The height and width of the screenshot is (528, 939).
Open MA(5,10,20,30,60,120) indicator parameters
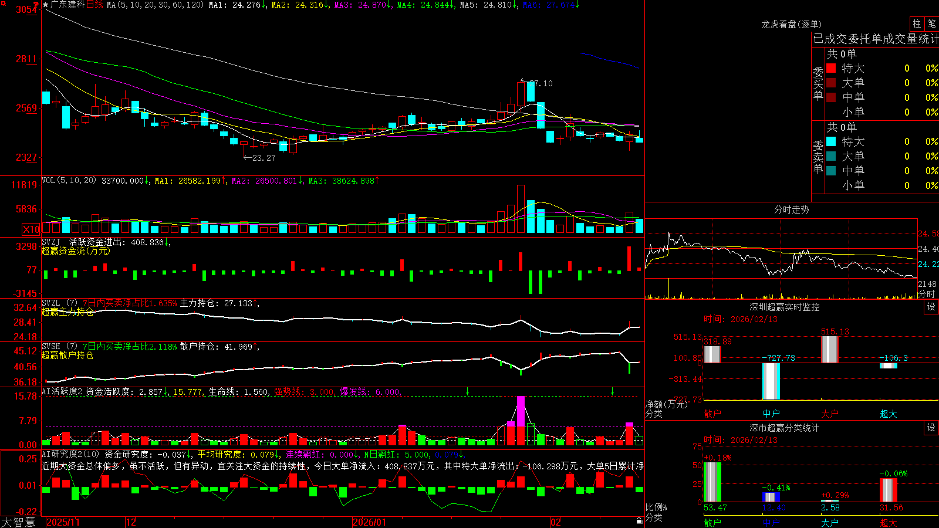156,5
